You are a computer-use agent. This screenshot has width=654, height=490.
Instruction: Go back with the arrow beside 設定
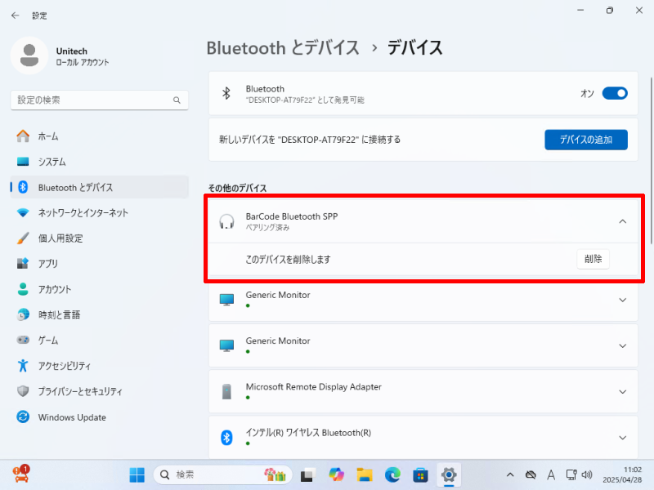(x=16, y=16)
